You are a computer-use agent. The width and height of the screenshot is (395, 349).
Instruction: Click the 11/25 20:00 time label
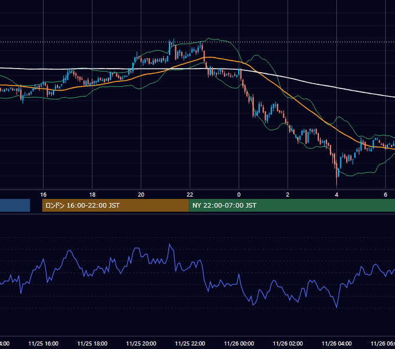(141, 343)
